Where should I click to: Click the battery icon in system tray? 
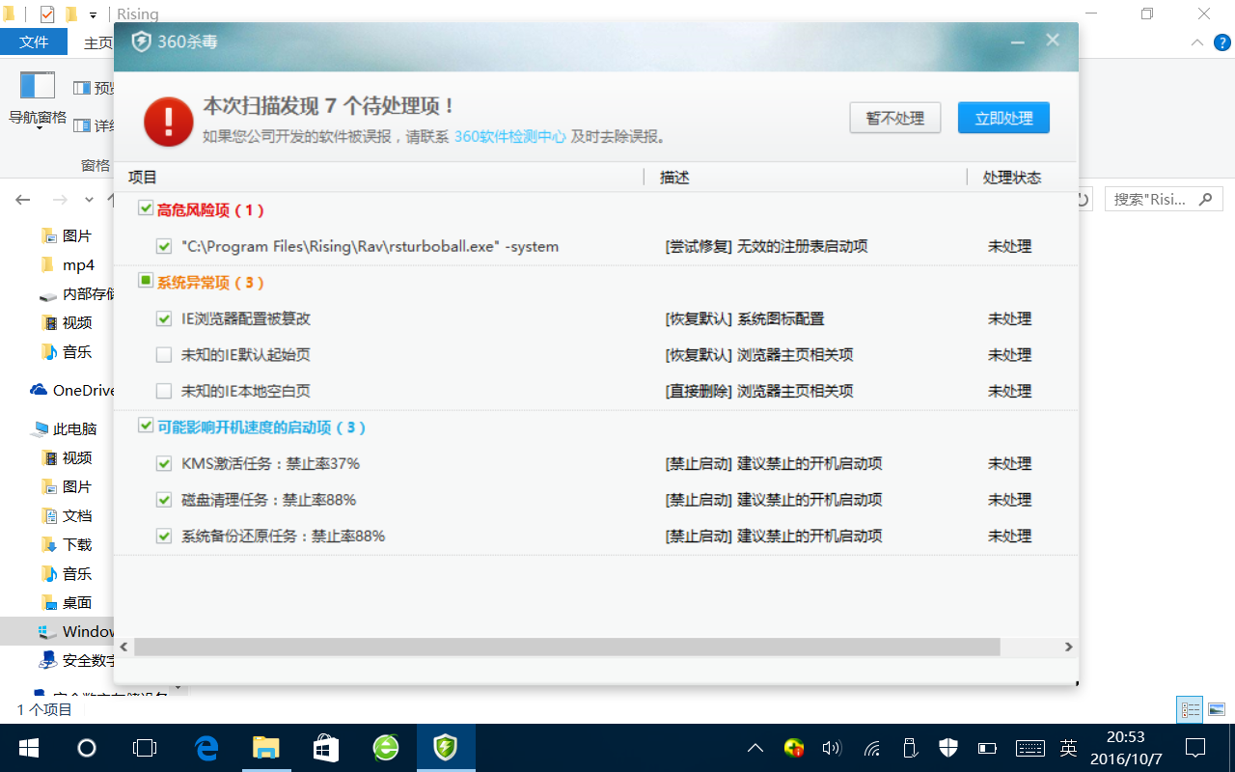(x=987, y=748)
